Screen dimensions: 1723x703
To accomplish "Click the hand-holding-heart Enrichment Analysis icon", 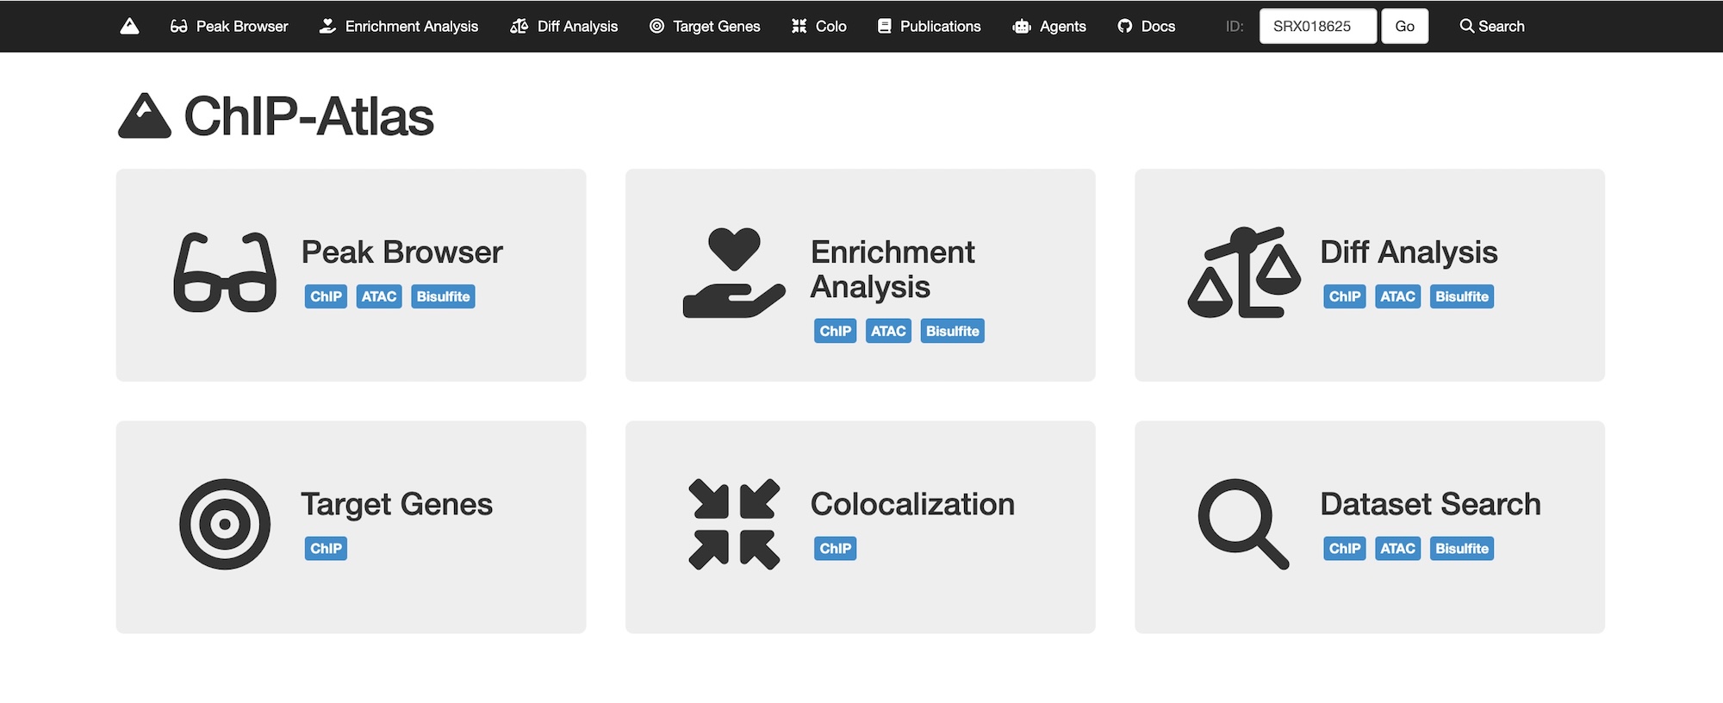I will 734,272.
